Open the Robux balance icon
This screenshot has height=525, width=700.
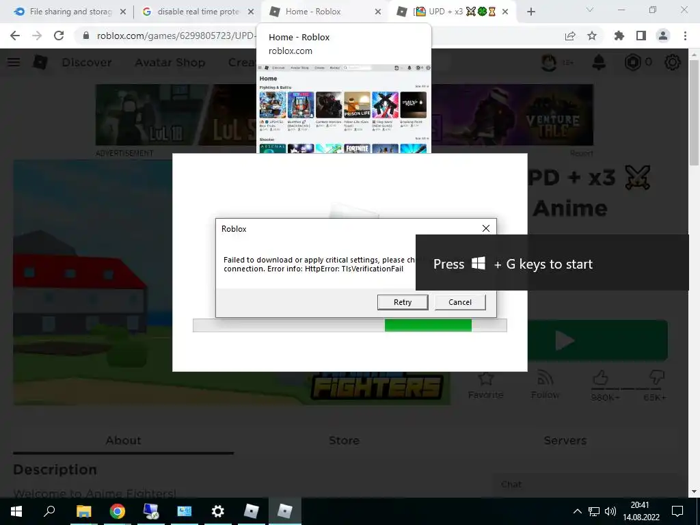[x=632, y=62]
